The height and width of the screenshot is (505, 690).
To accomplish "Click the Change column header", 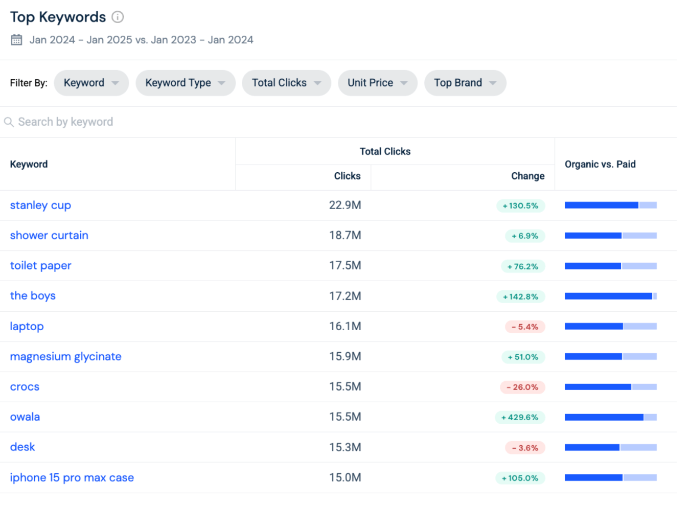I will coord(527,176).
